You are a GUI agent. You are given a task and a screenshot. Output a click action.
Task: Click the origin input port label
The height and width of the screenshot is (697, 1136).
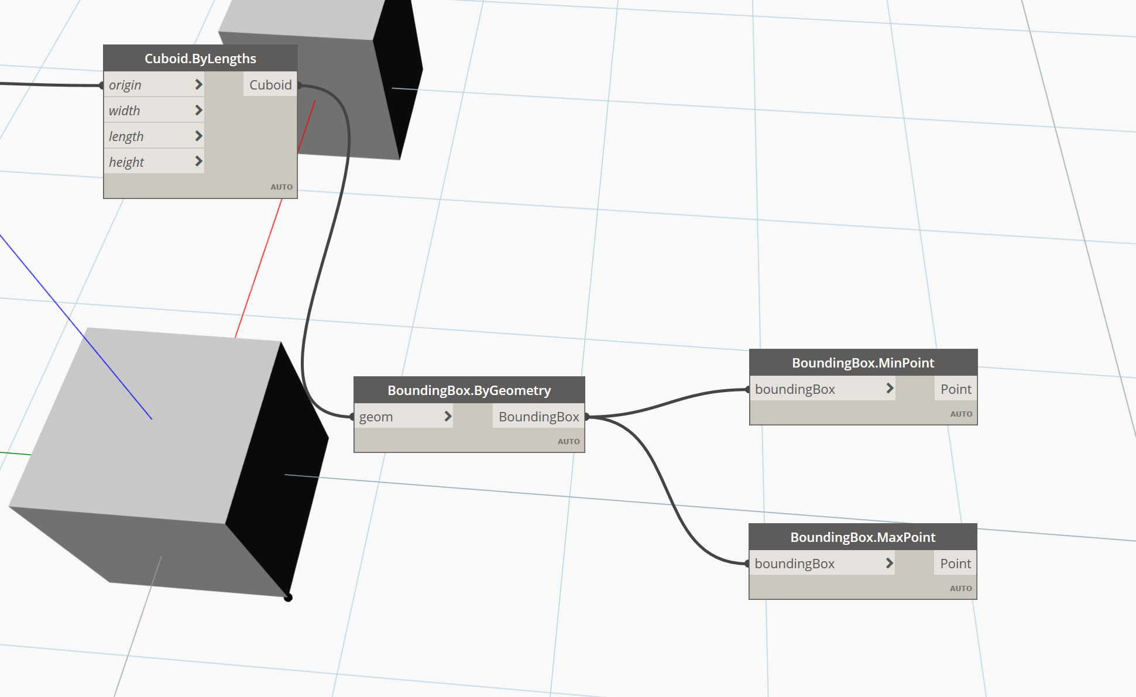[125, 85]
